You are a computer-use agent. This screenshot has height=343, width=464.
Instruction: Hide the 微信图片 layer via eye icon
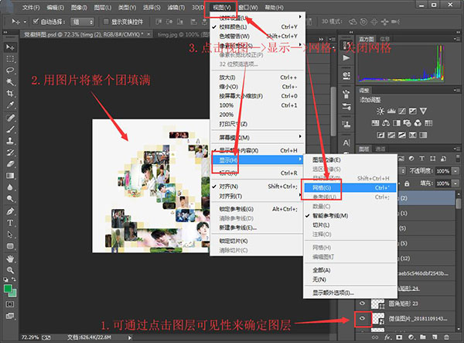(x=363, y=318)
